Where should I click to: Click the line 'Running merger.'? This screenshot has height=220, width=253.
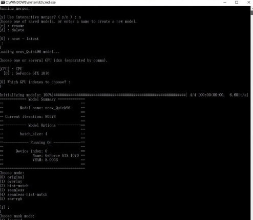[15, 9]
